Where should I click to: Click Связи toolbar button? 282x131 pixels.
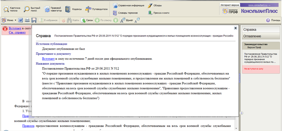point(87,20)
